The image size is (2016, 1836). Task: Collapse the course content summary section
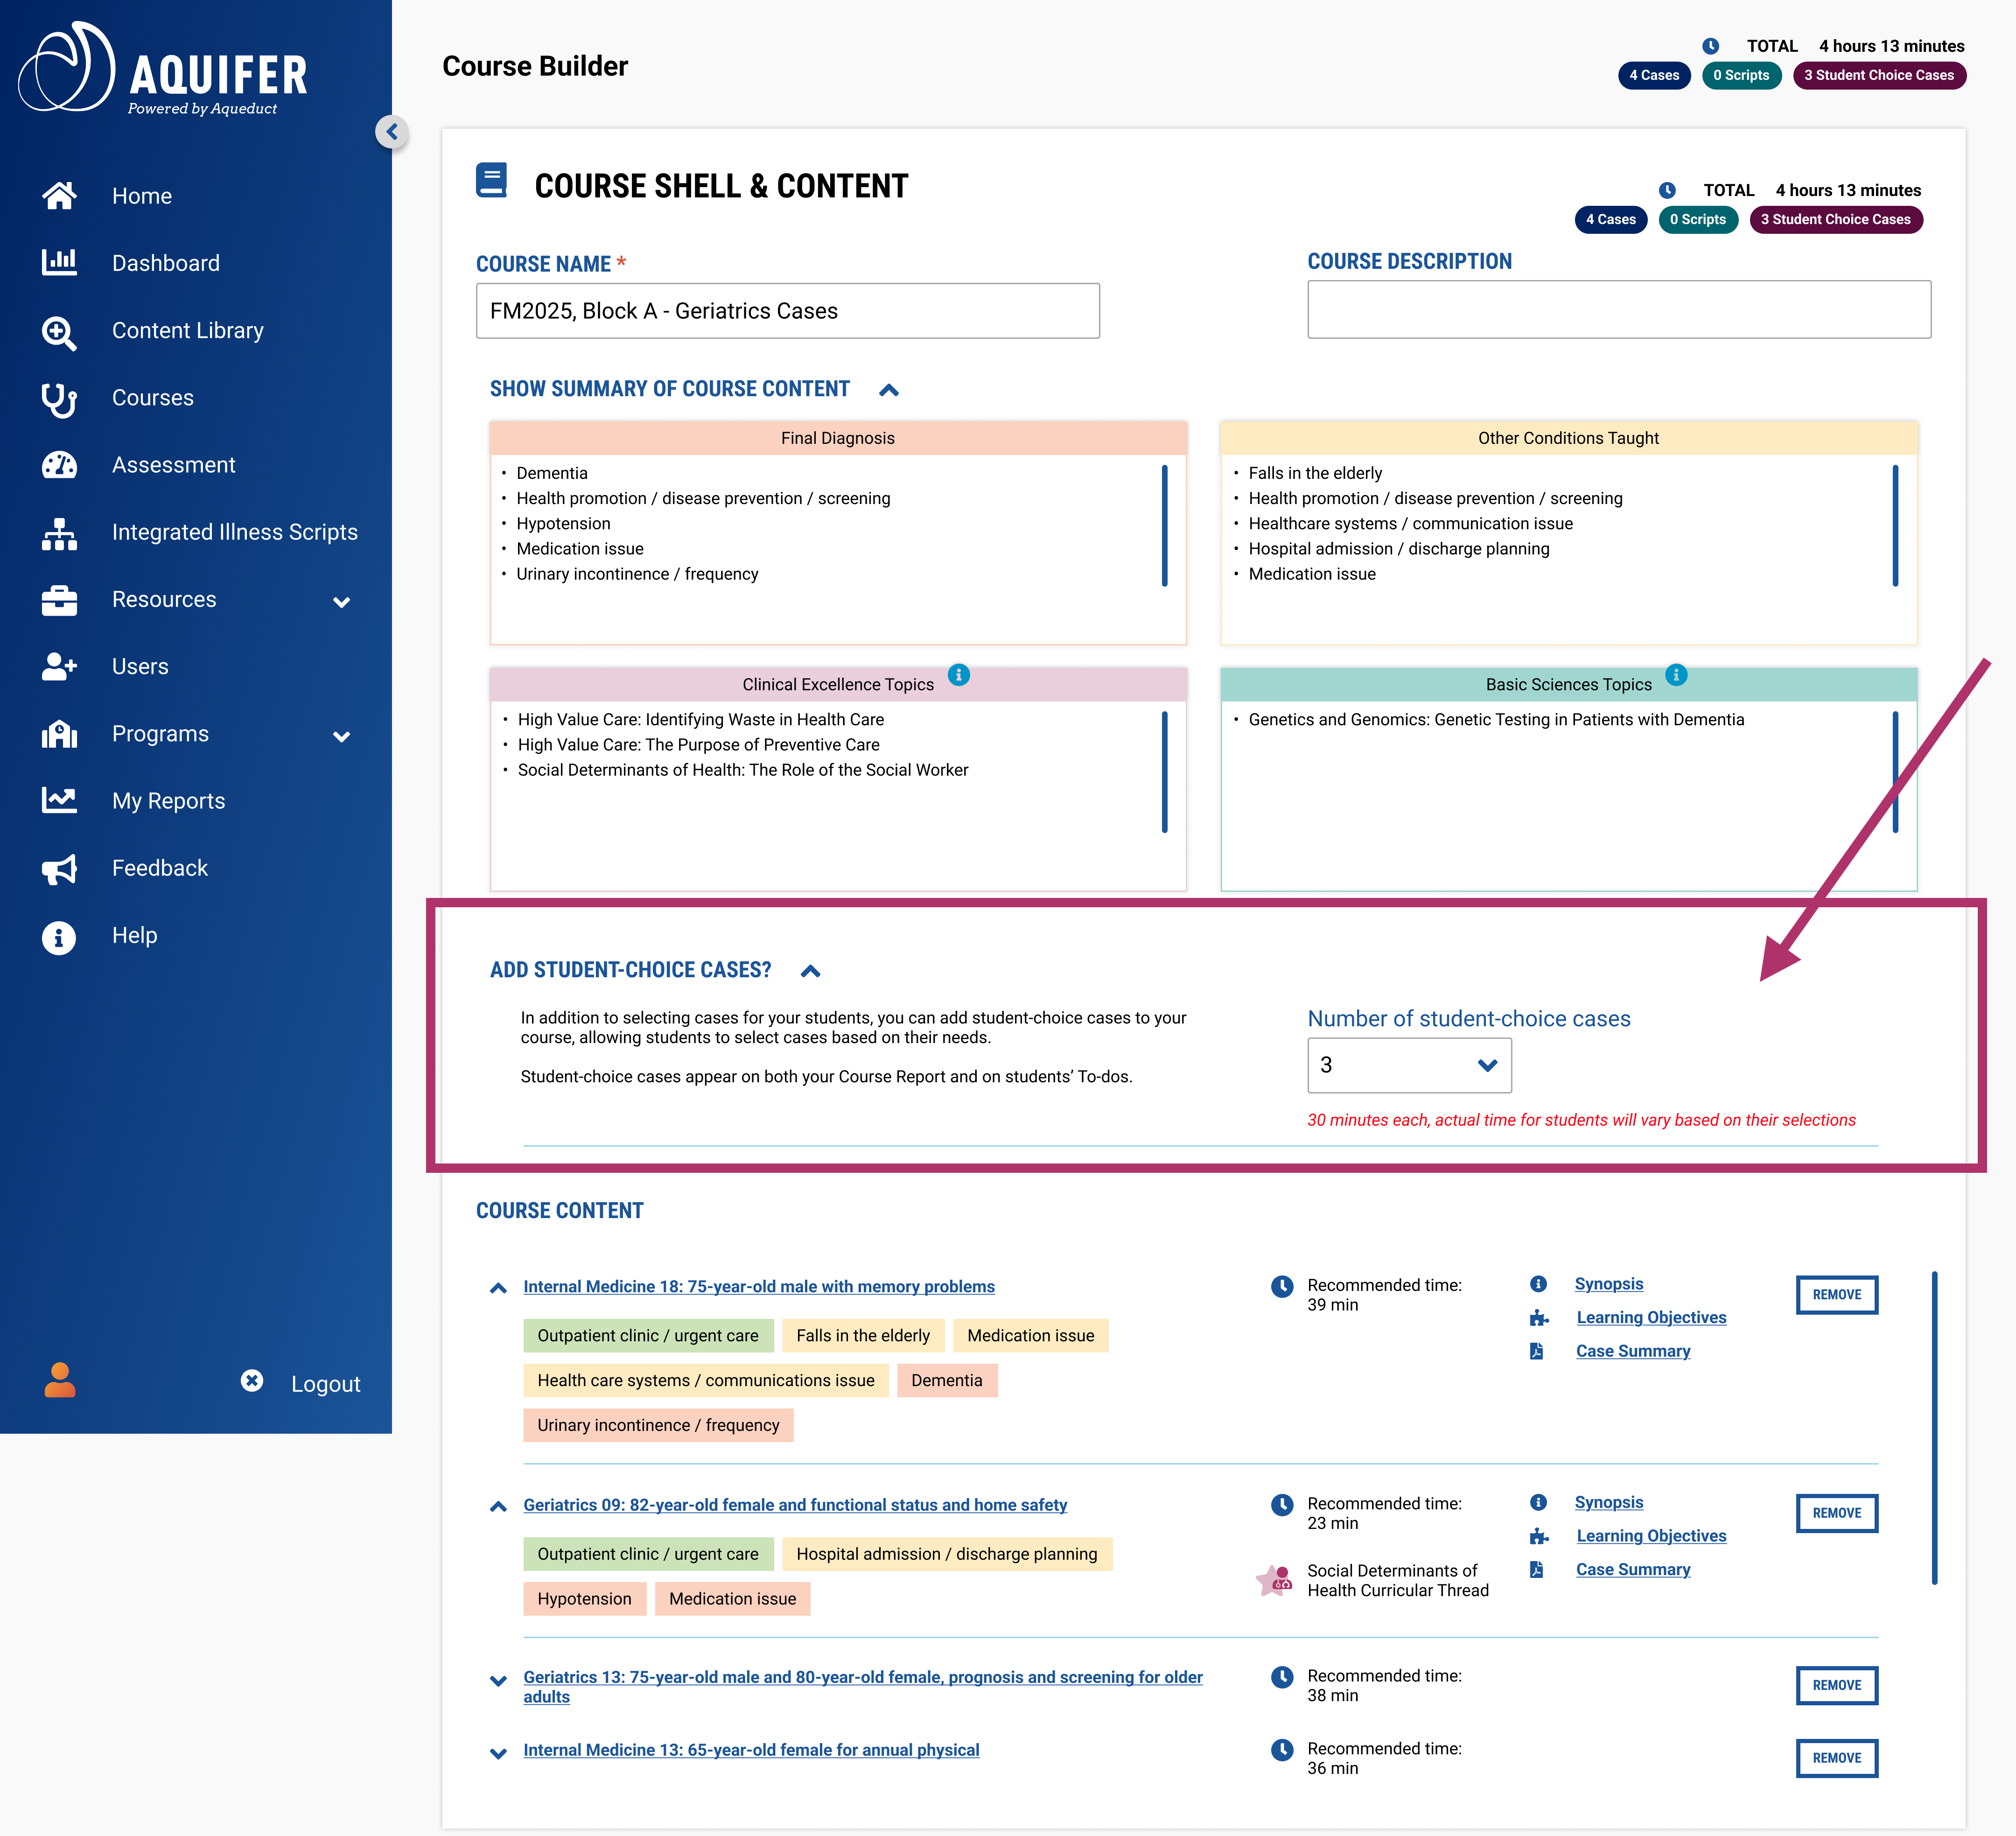[x=888, y=390]
